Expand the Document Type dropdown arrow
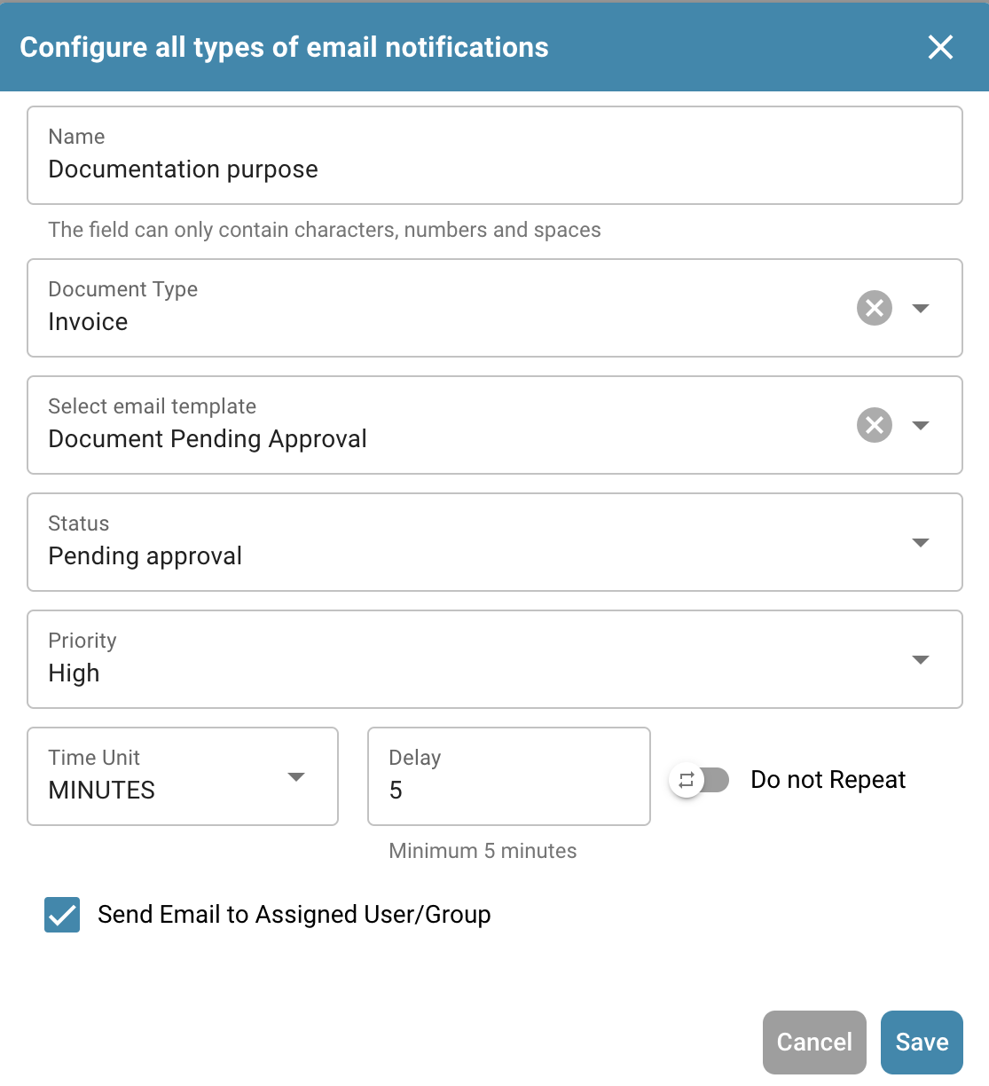This screenshot has width=989, height=1086. point(921,308)
